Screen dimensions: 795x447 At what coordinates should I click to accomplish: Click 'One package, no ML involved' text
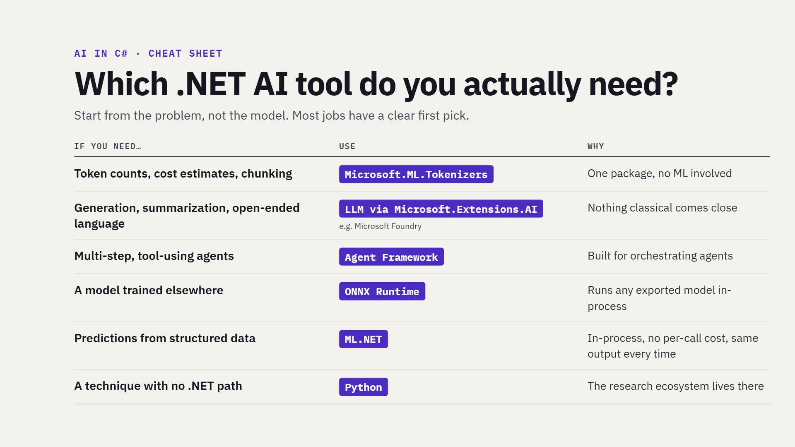pyautogui.click(x=660, y=173)
